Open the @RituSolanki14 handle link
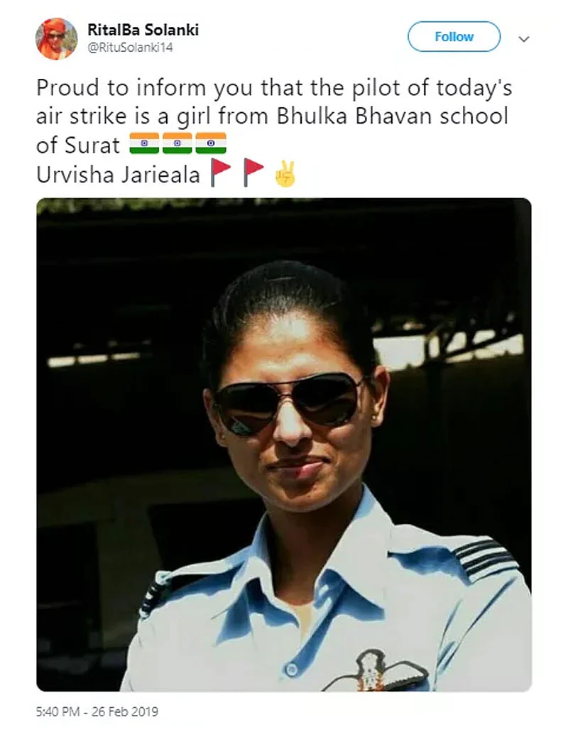The width and height of the screenshot is (568, 754). (130, 48)
